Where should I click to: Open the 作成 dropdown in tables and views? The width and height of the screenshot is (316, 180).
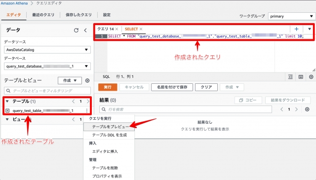click(x=70, y=80)
